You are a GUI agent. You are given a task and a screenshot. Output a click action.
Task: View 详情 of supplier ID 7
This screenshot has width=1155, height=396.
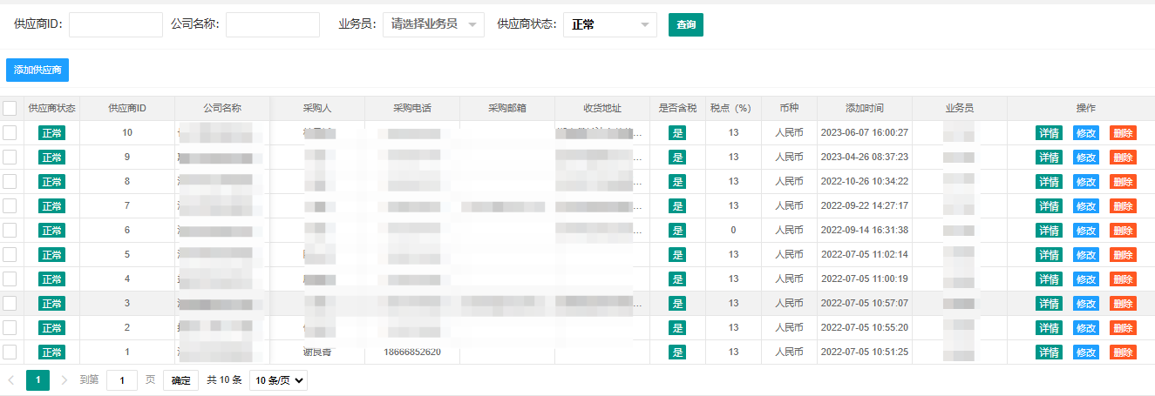(1049, 206)
